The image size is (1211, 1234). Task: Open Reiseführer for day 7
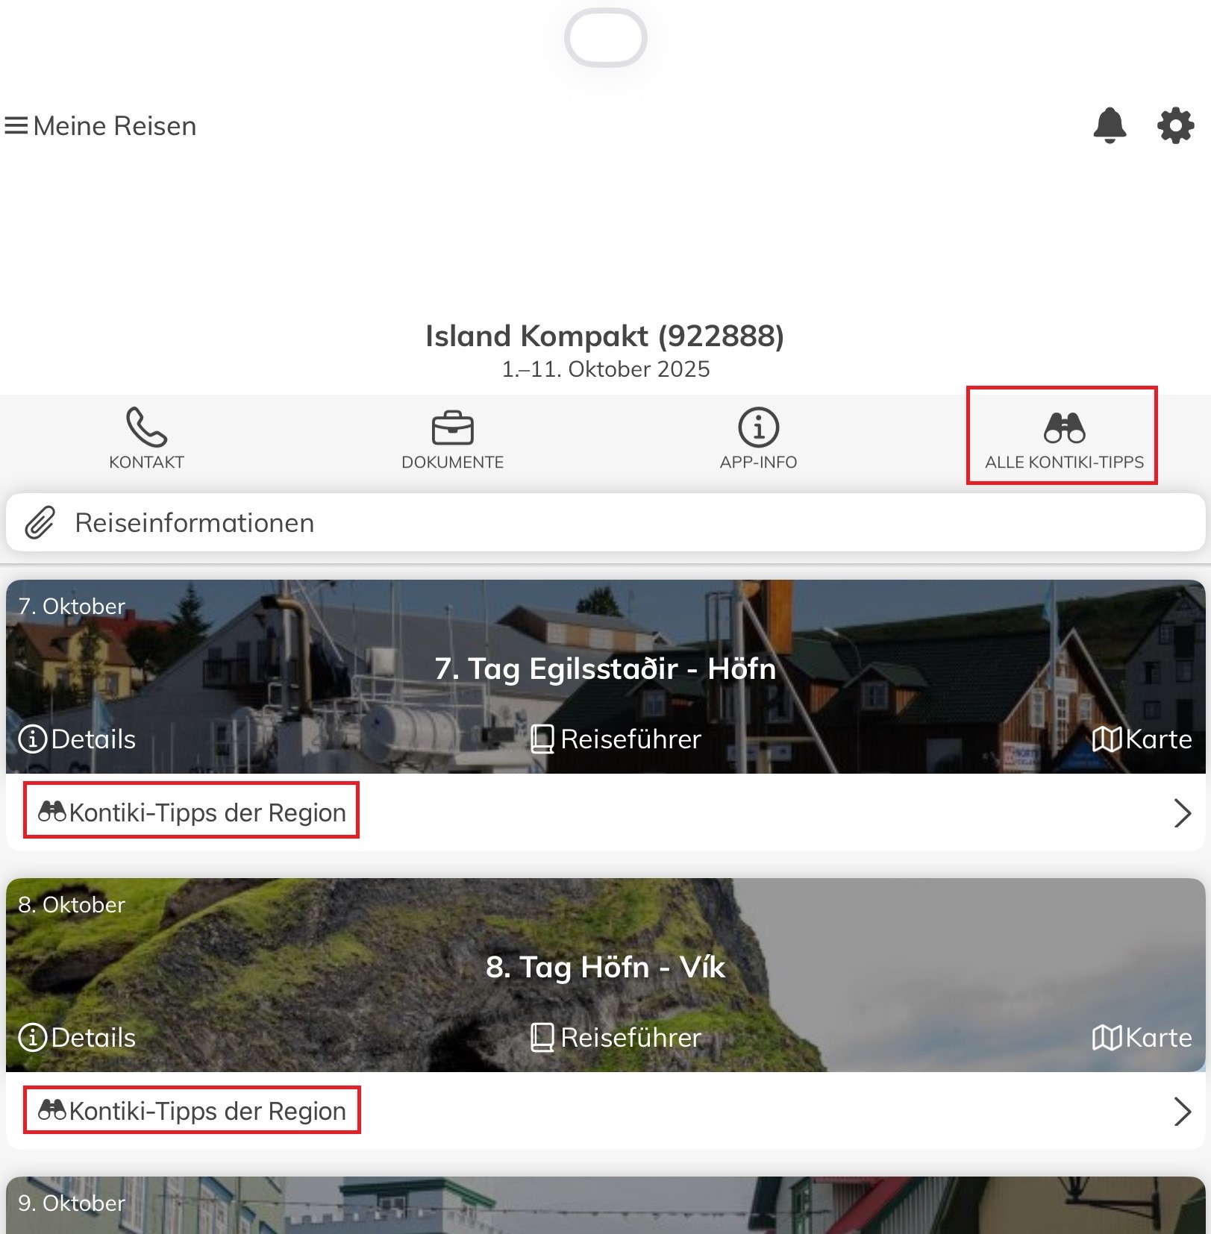616,739
